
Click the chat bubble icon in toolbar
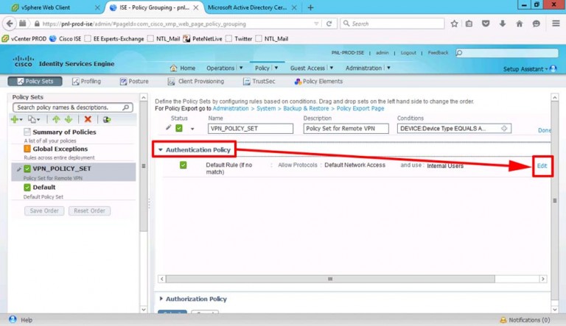coord(537,24)
